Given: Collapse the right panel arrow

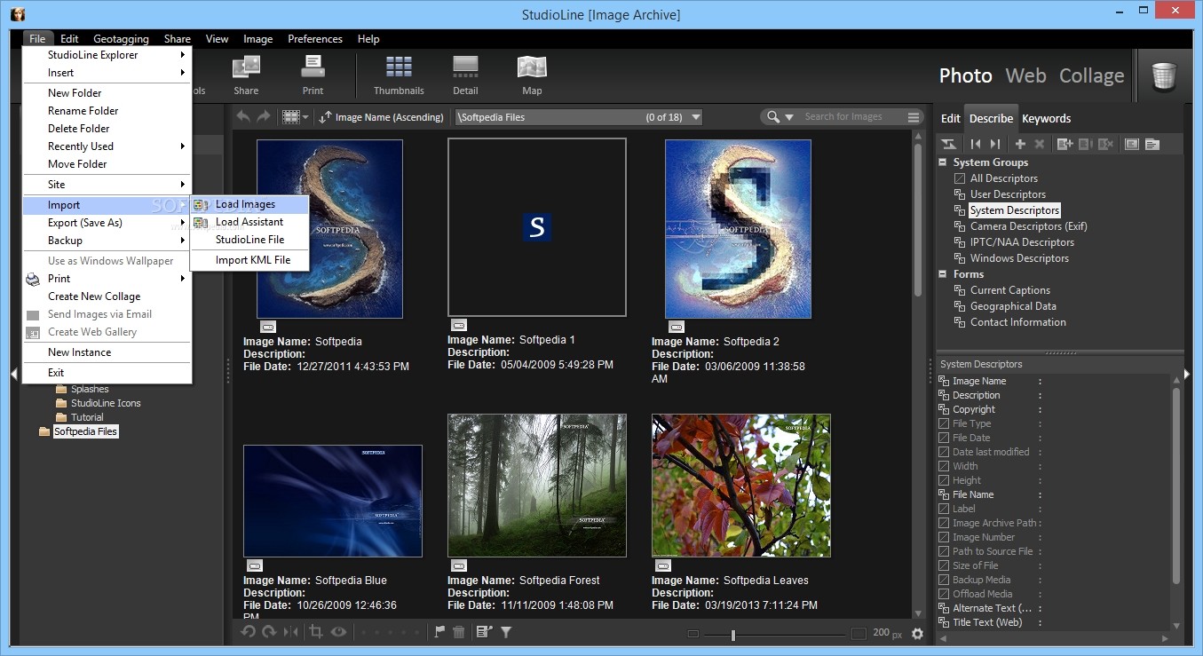Looking at the screenshot, I should pos(1189,375).
